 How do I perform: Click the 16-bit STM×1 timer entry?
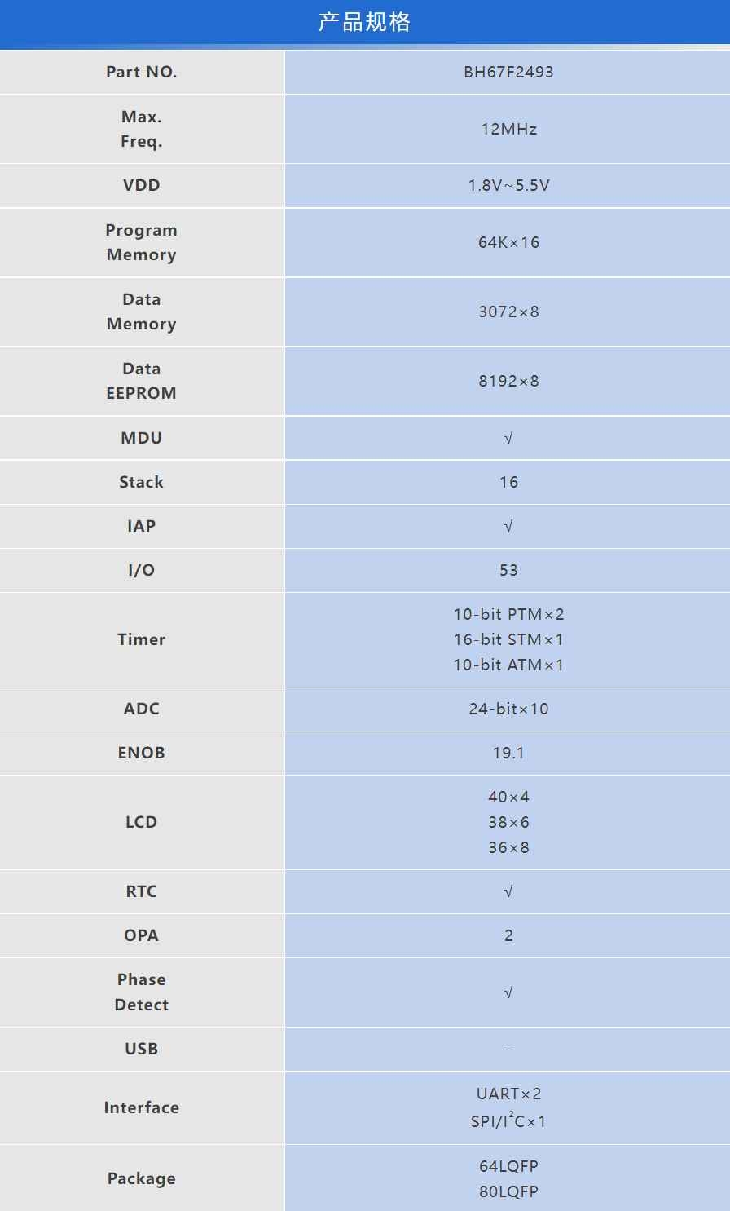pos(508,639)
